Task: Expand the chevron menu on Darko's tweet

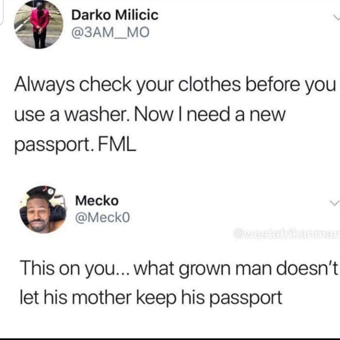Action: pyautogui.click(x=337, y=17)
